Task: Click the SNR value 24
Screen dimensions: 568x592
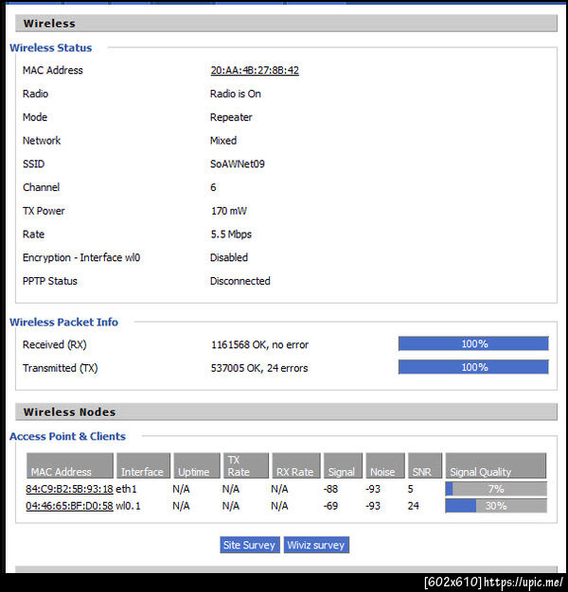Action: 413,506
